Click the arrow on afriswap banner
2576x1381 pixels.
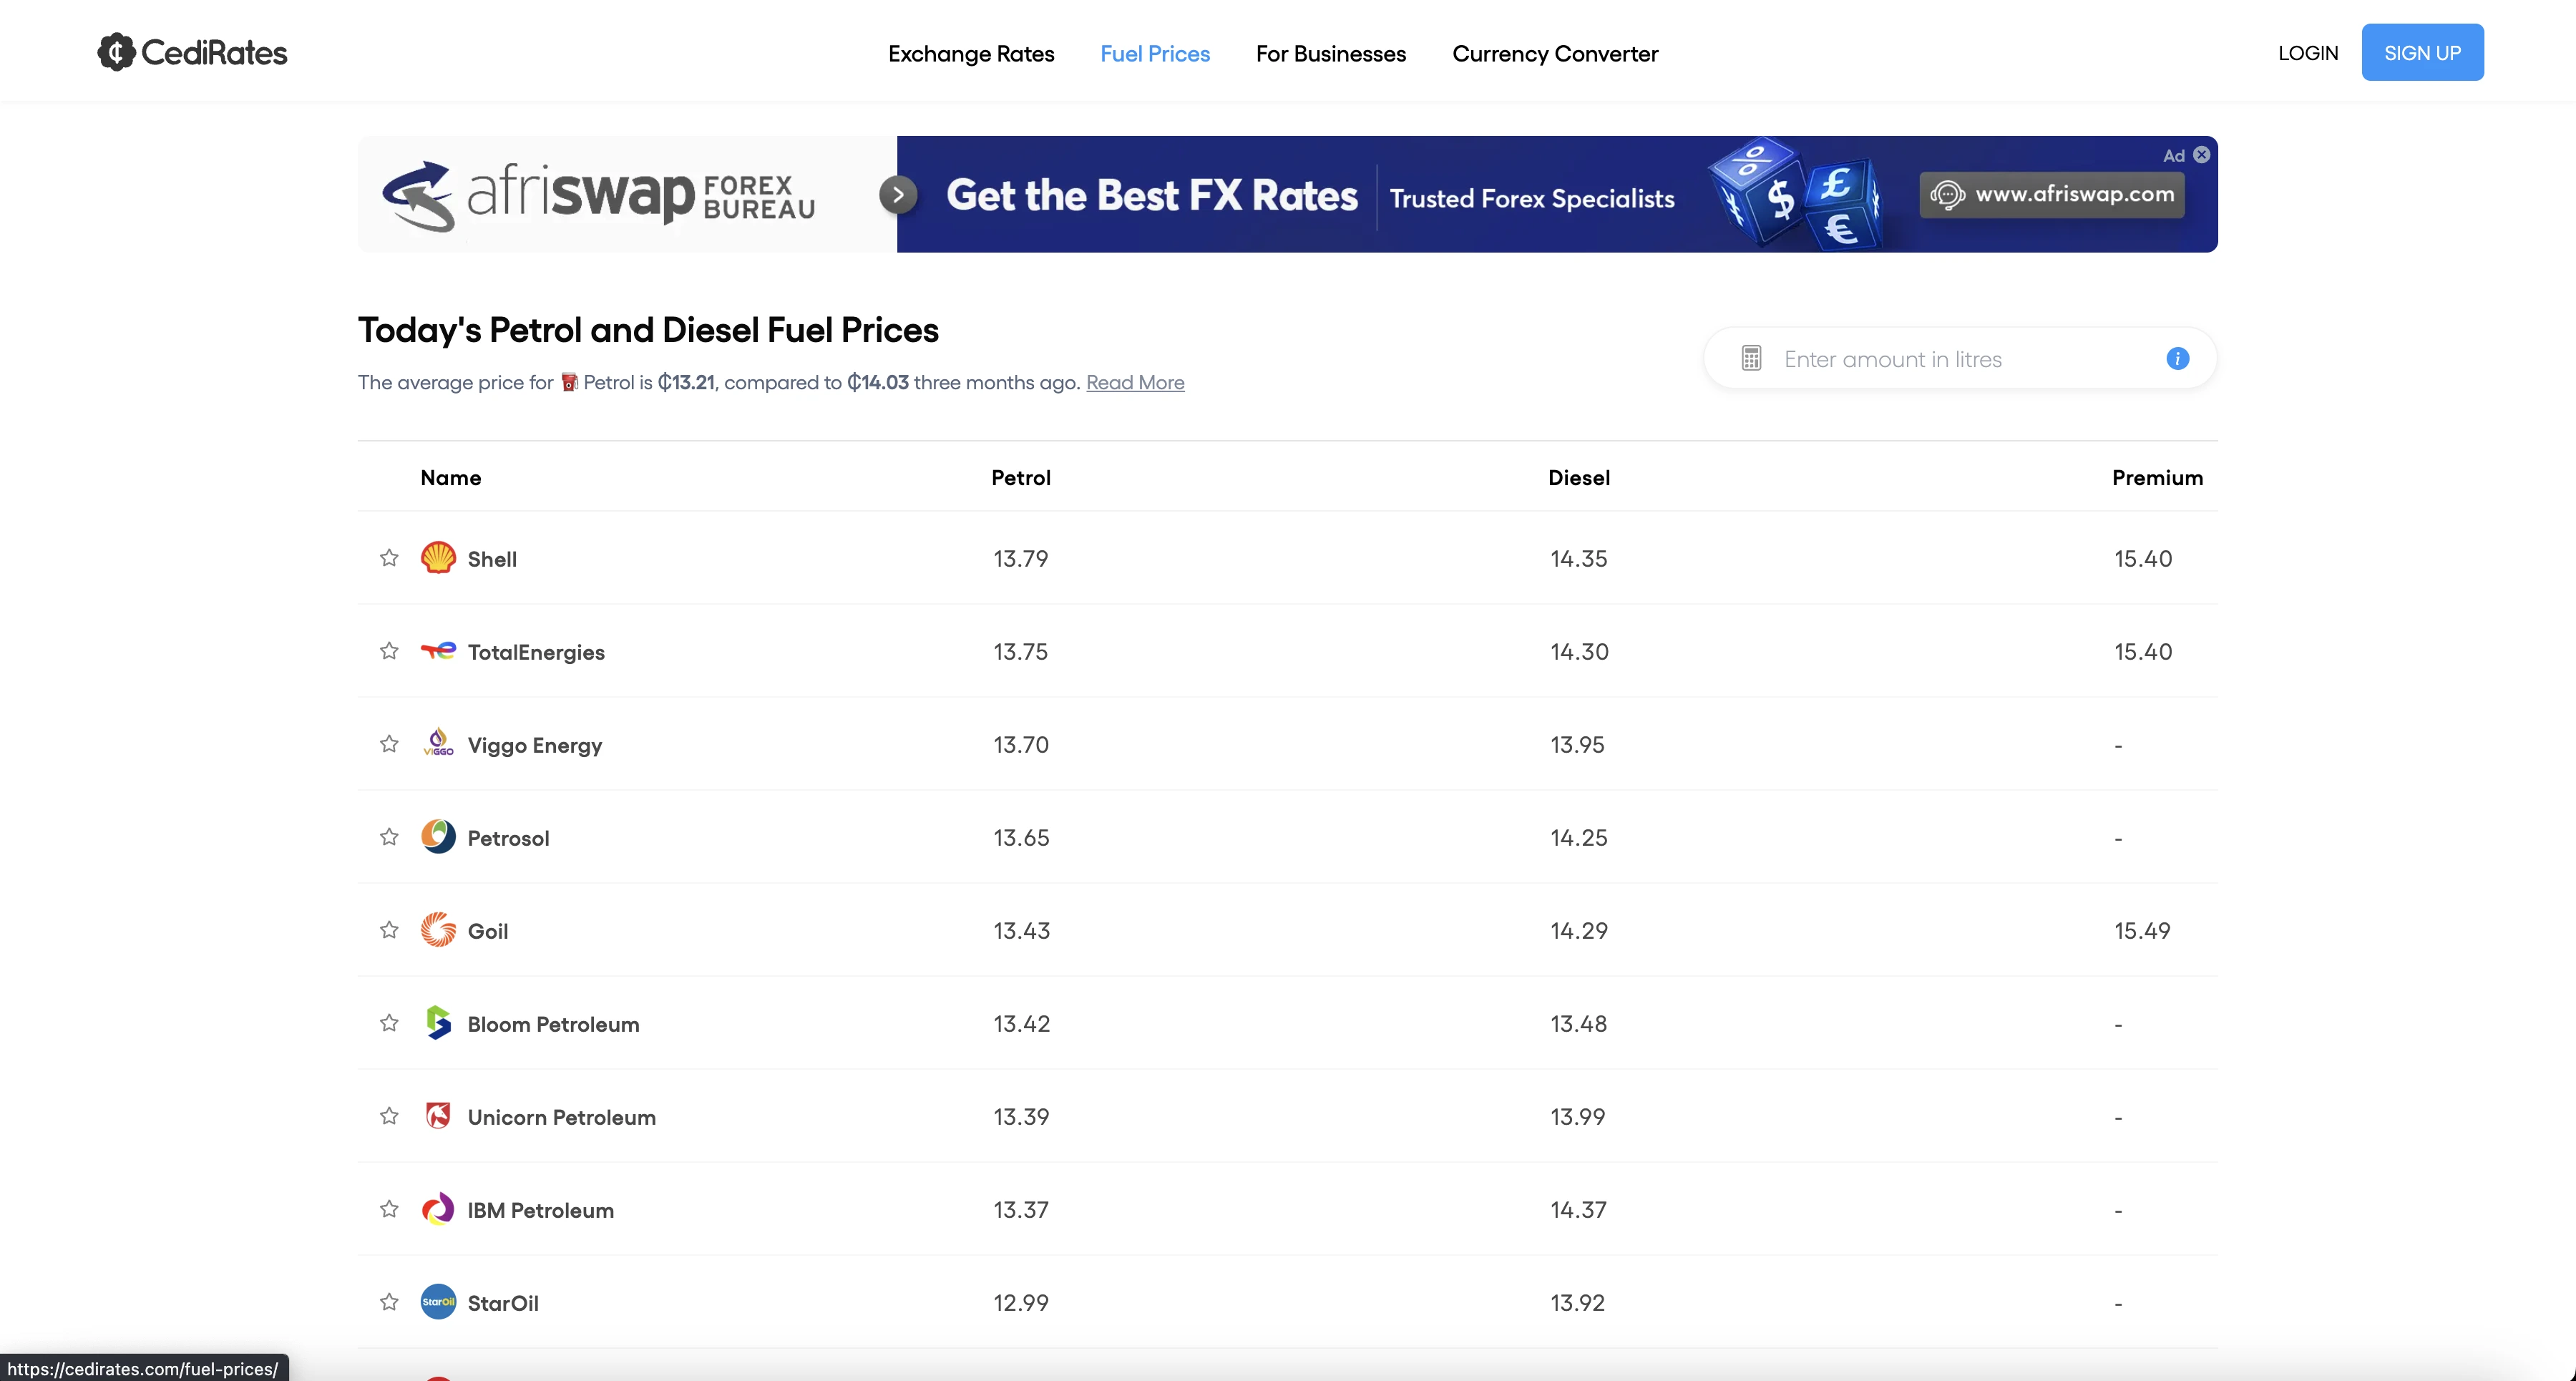(x=898, y=194)
